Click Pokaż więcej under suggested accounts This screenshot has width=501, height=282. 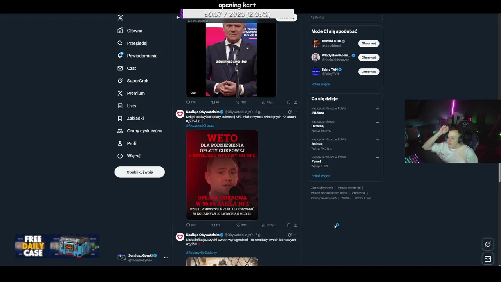click(x=321, y=84)
